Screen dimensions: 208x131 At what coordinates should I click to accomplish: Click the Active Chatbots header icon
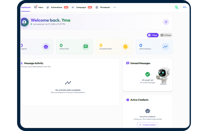click(128, 100)
